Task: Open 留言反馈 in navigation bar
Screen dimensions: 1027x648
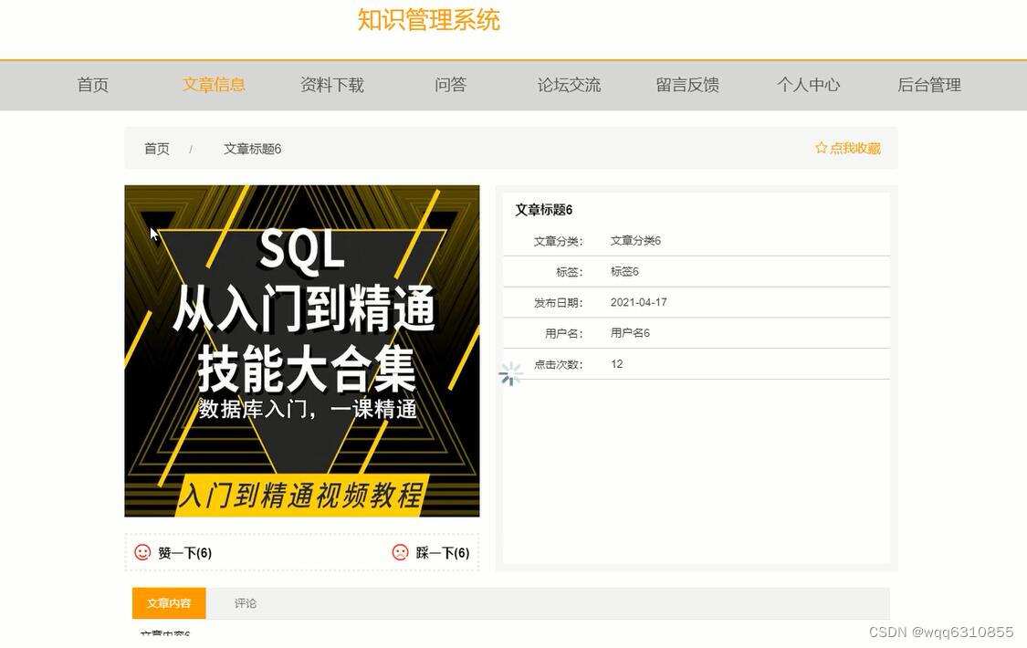Action: point(687,85)
